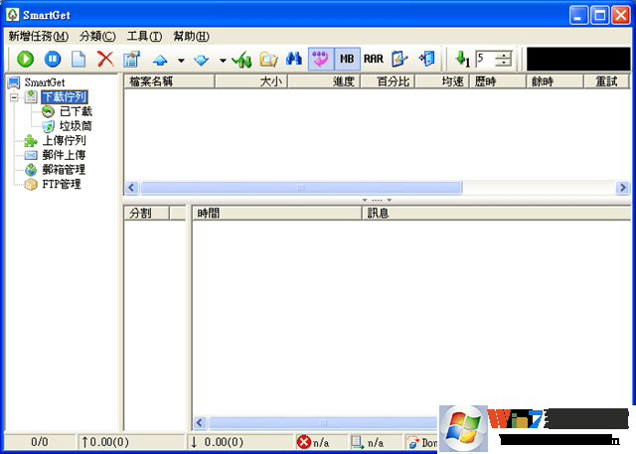Toggle the pink drop-zone toolbar button

pos(320,60)
